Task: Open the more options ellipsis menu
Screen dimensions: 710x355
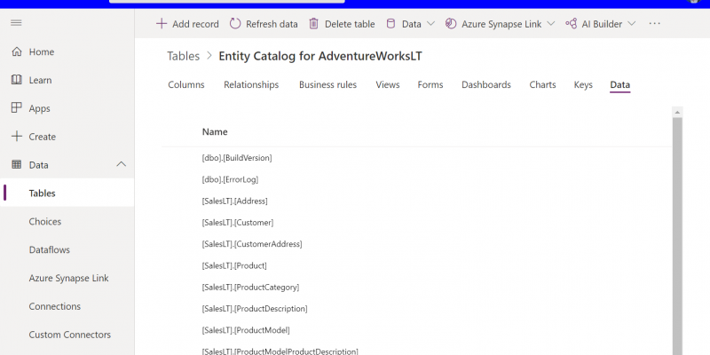Action: click(654, 24)
